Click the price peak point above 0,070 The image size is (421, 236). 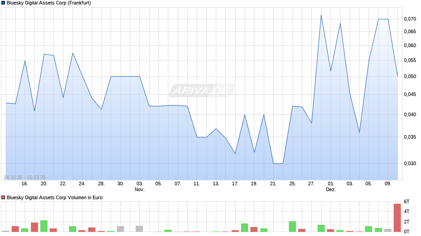321,15
